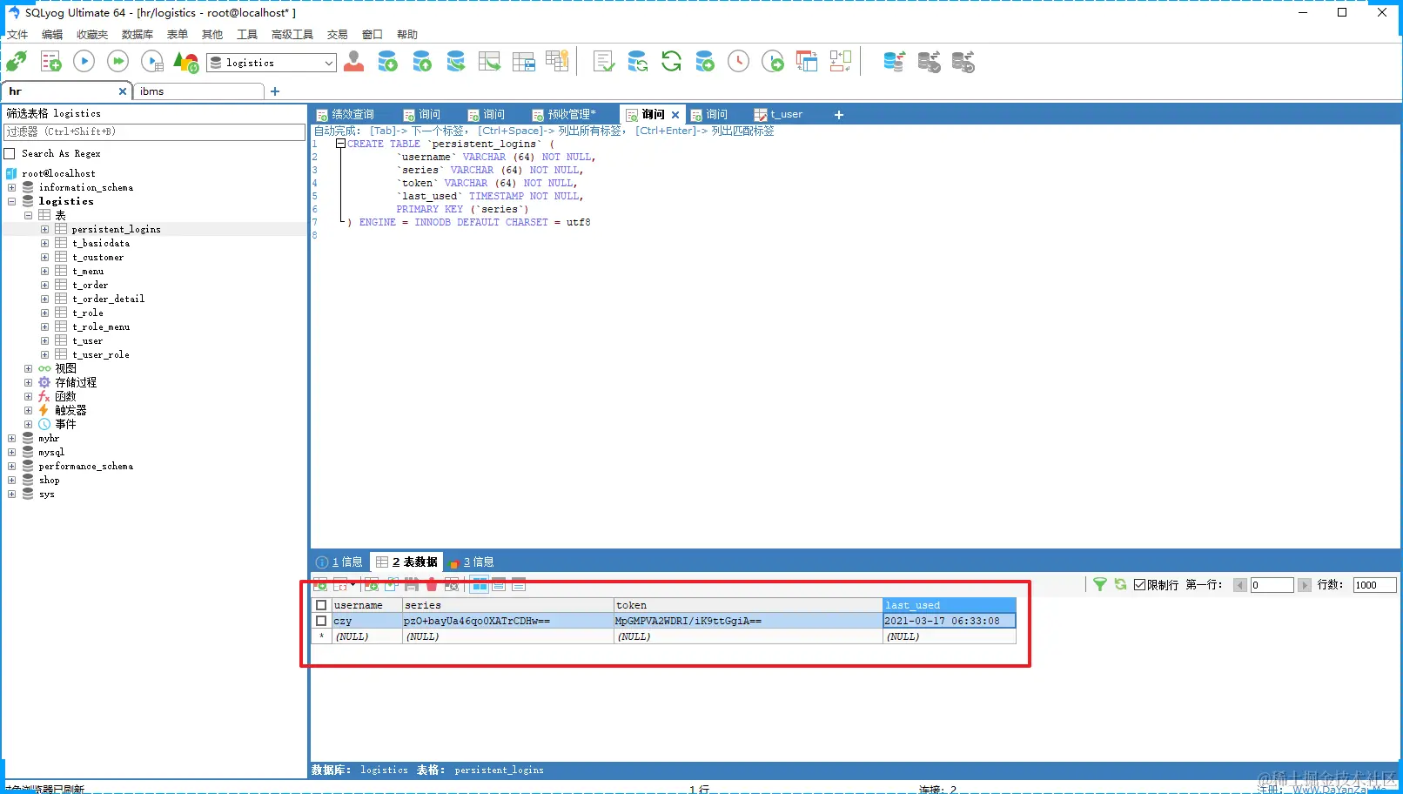Select the 2 表数据 result tab
The width and height of the screenshot is (1403, 794).
406,562
